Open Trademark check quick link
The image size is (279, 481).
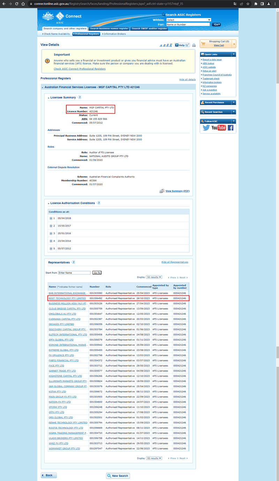point(211,78)
